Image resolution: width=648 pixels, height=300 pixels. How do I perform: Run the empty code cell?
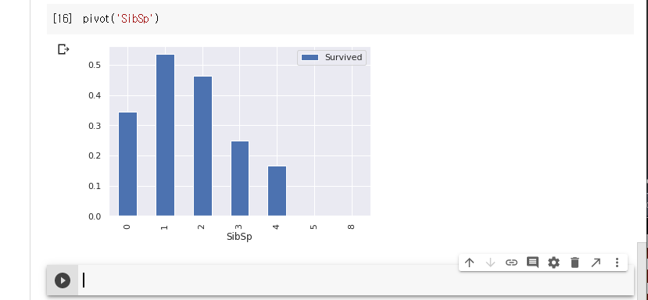point(63,280)
